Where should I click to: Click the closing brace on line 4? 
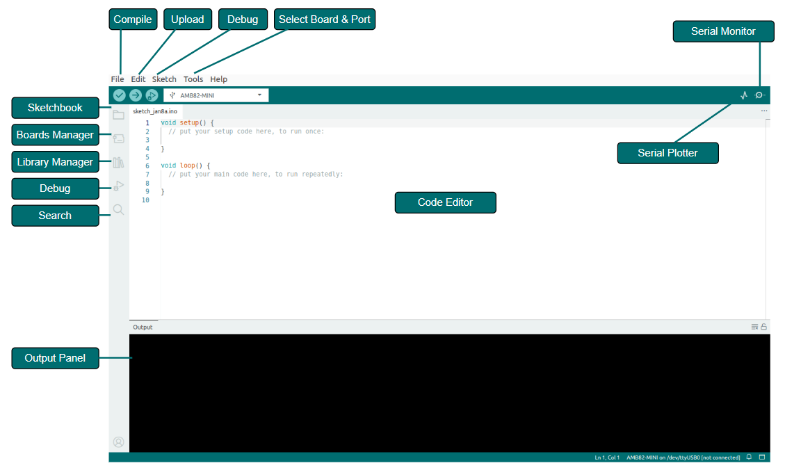pos(162,149)
